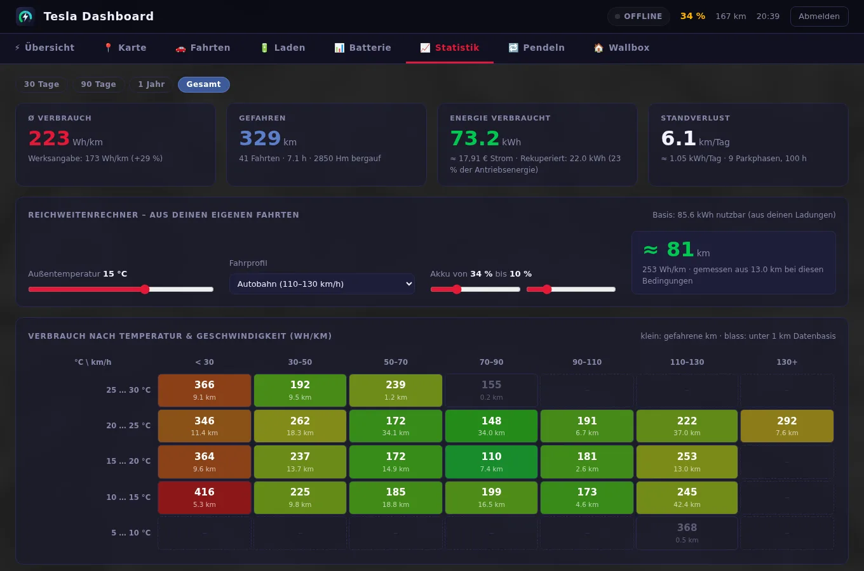Click the Basis: 85.6 kWh nutzbar note
This screenshot has height=571, width=864.
(x=744, y=215)
